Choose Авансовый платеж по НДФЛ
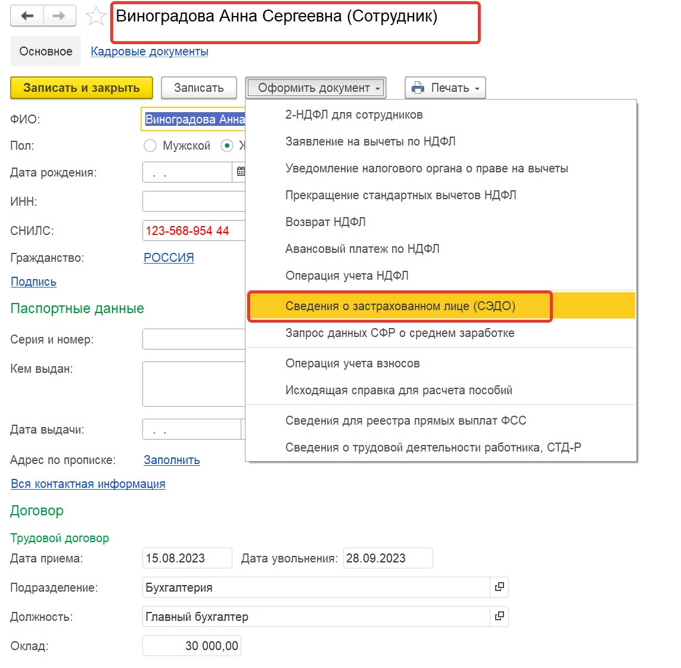 (x=441, y=249)
